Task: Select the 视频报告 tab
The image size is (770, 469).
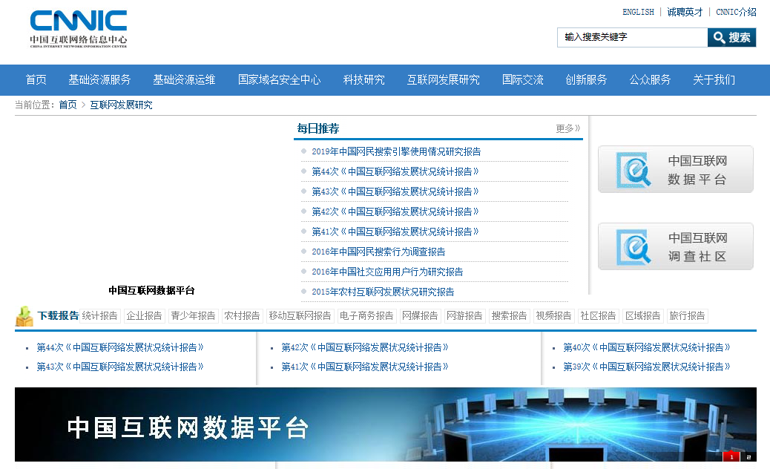Action: coord(554,316)
